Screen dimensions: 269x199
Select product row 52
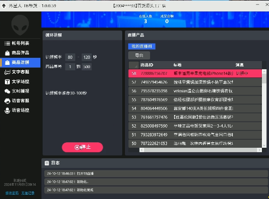195,126
